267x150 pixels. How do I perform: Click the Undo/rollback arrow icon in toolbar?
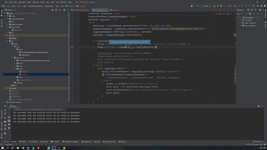coord(253,6)
